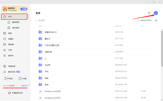Select 最常使用 under 文件
The height and width of the screenshot is (101, 163).
point(16,22)
